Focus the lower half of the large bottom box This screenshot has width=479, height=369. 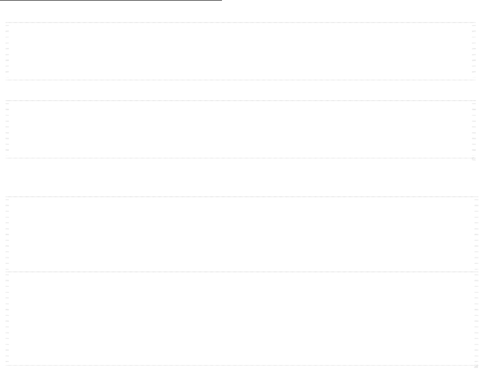[242, 318]
